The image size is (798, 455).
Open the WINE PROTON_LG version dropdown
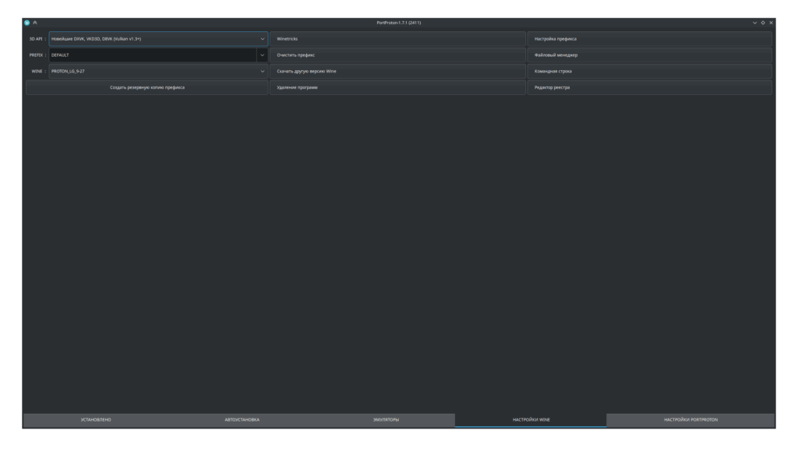click(x=158, y=71)
